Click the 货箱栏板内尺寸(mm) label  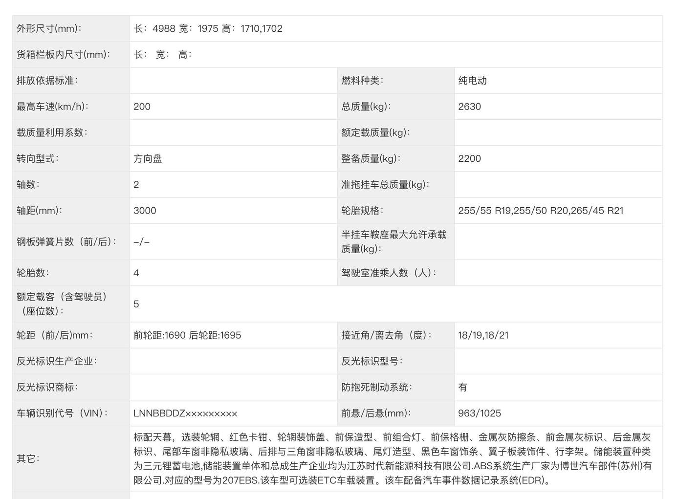64,55
